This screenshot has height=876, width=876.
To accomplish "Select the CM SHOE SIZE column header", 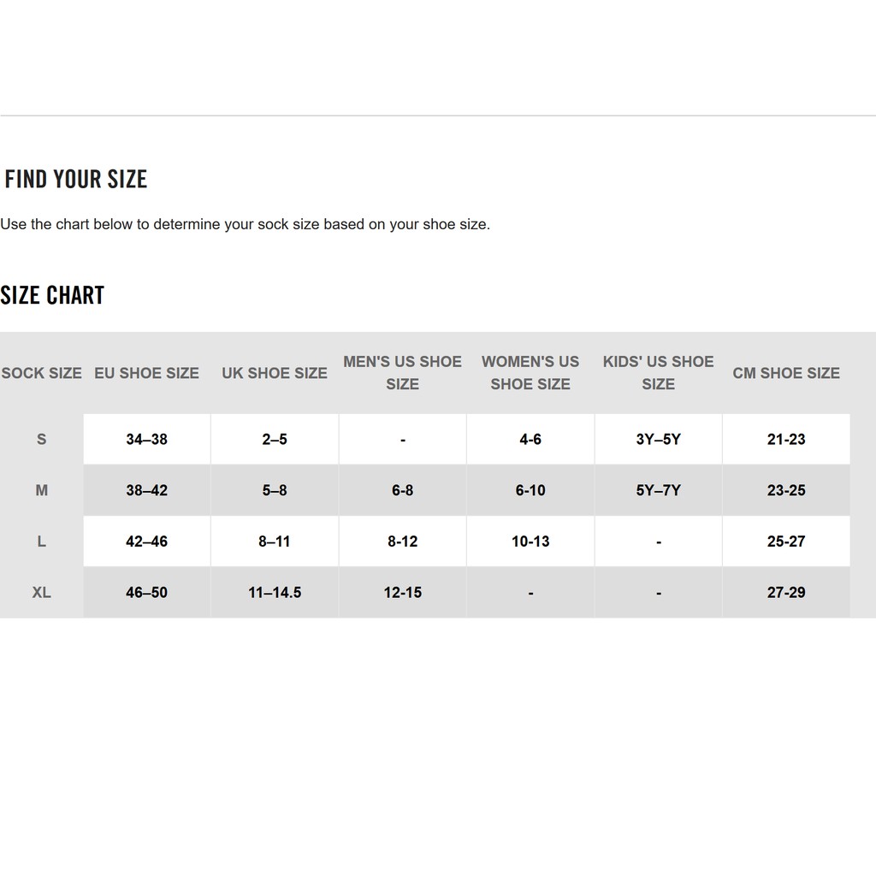I will [786, 373].
